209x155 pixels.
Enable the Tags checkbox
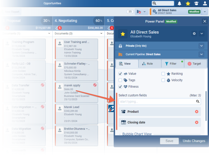click(x=120, y=80)
